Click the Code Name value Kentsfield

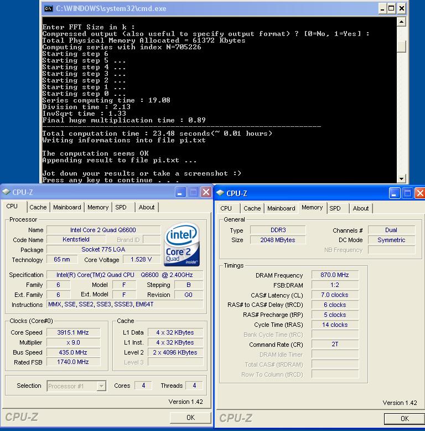76,239
